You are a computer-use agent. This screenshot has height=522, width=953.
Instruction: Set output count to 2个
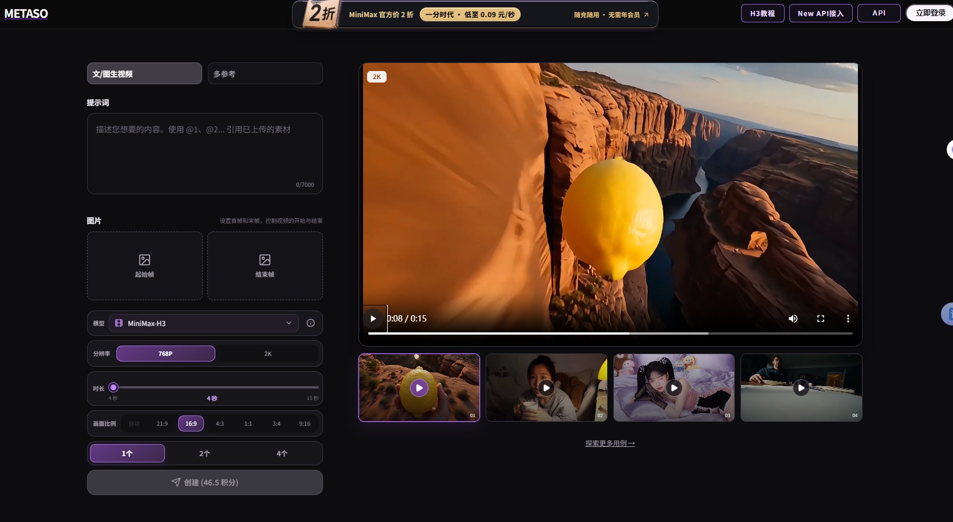(x=204, y=453)
